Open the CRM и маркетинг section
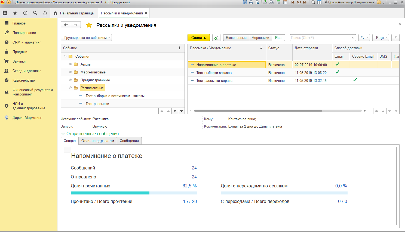Viewport: 405px width, 232px height. [x=27, y=42]
